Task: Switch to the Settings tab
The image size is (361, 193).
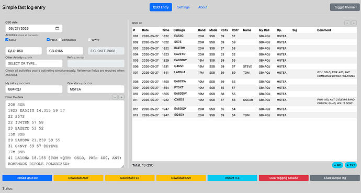Action: point(183,7)
